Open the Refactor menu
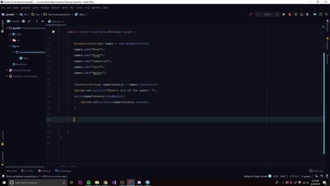The height and width of the screenshot is (186, 330). (56, 8)
